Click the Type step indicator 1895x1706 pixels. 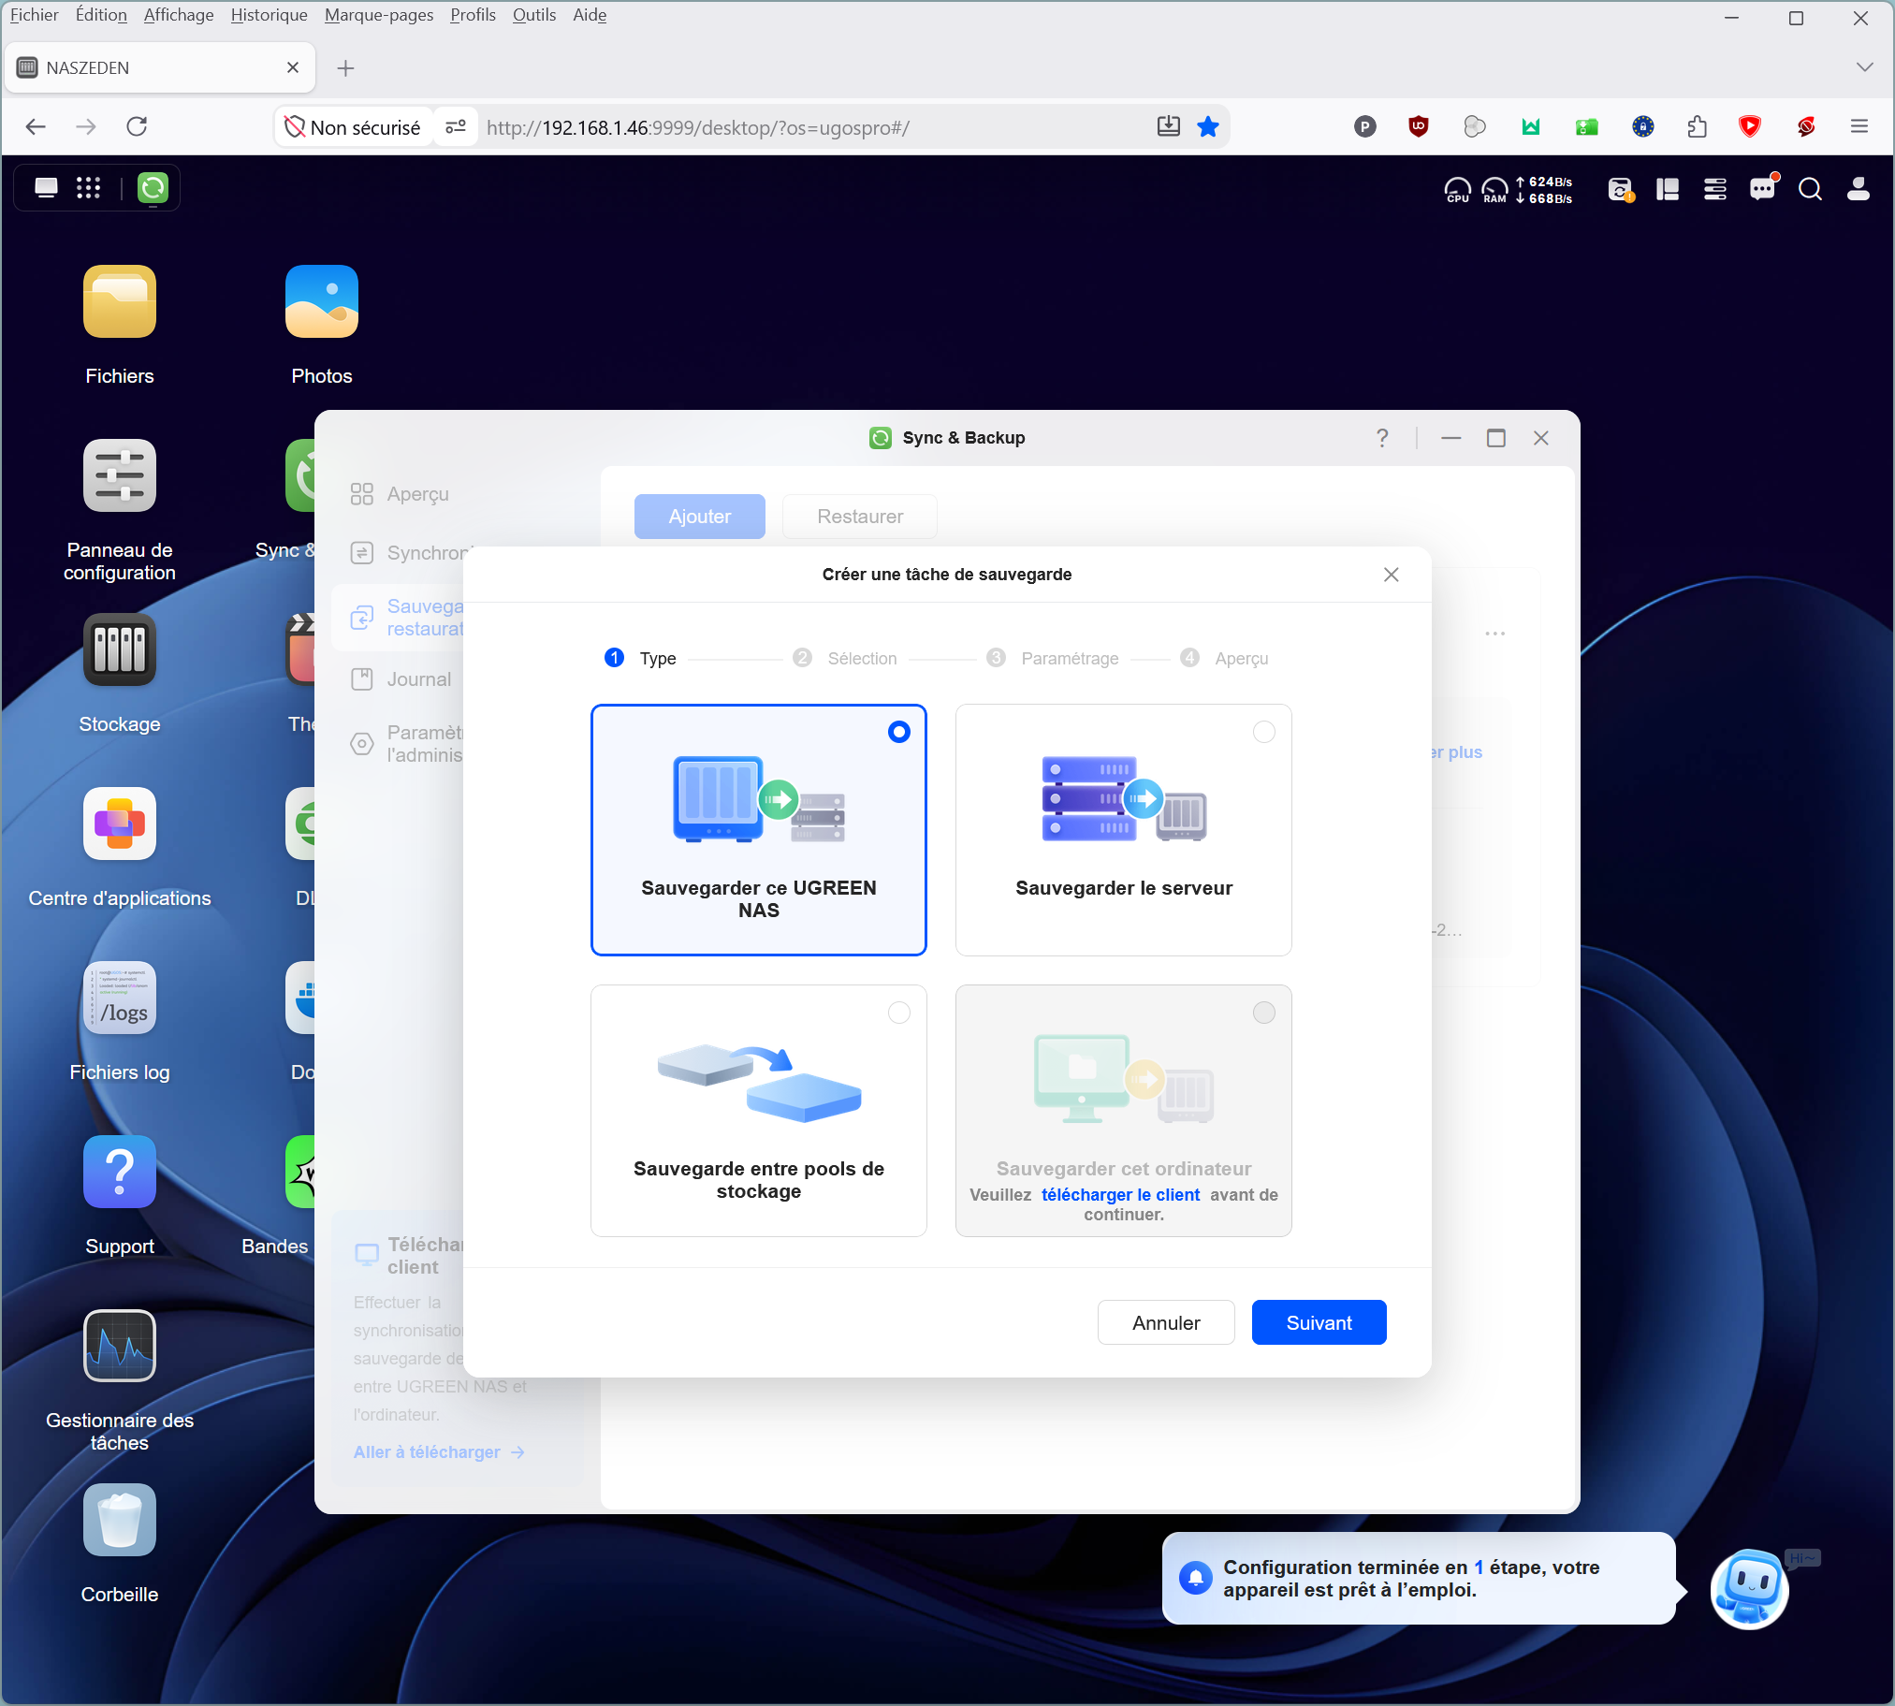641,659
